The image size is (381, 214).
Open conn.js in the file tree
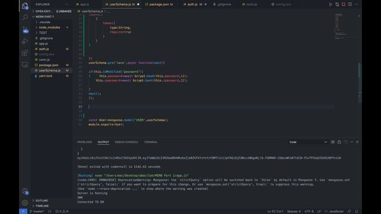52,59
